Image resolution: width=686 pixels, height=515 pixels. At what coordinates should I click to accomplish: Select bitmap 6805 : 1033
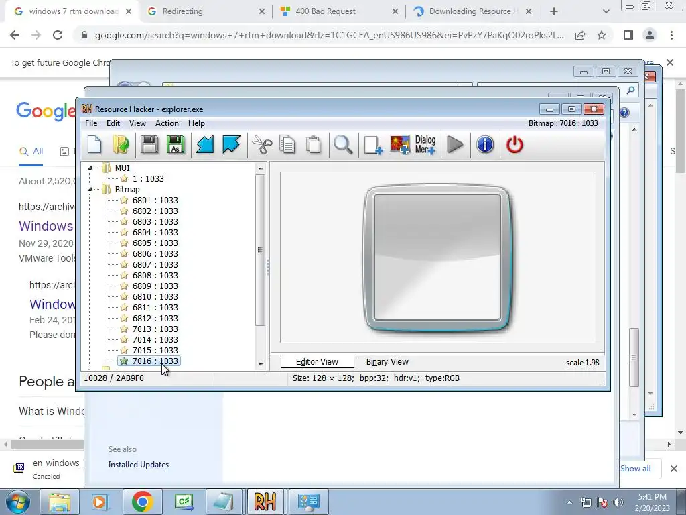pyautogui.click(x=155, y=243)
